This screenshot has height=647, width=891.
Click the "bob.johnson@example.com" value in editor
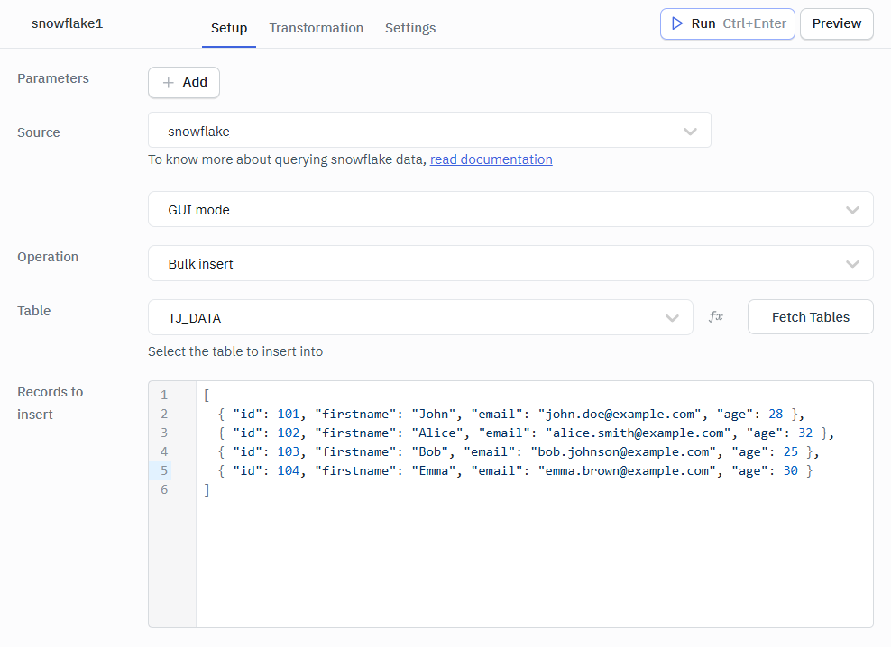click(623, 451)
